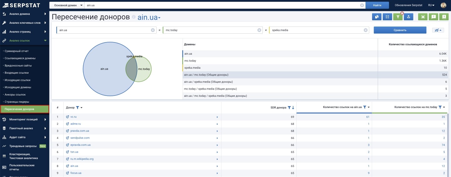Click the Сравнить button
451x177 pixels.
(400, 30)
